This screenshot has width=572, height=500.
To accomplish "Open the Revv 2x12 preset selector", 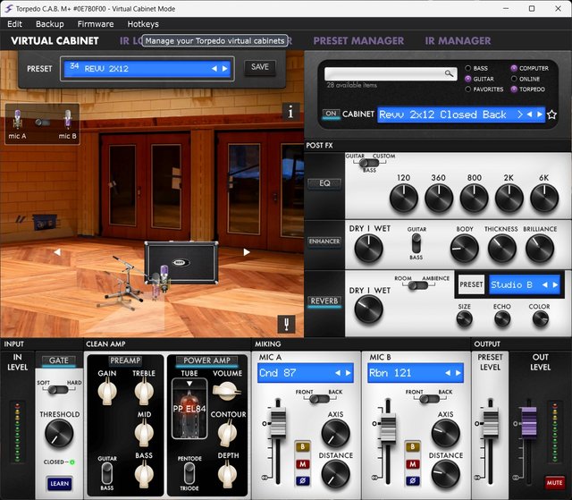I will 147,69.
